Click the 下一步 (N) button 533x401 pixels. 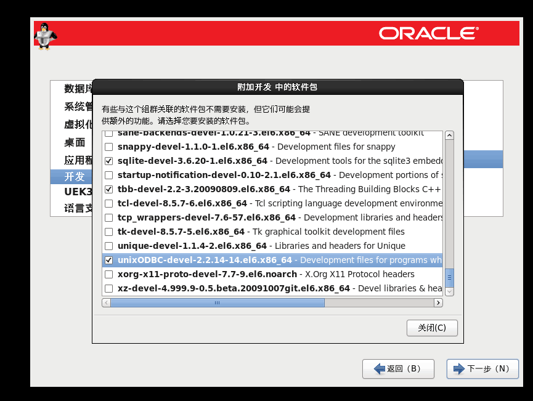(482, 369)
